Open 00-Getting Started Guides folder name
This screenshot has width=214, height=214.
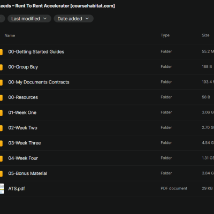[x=36, y=52]
